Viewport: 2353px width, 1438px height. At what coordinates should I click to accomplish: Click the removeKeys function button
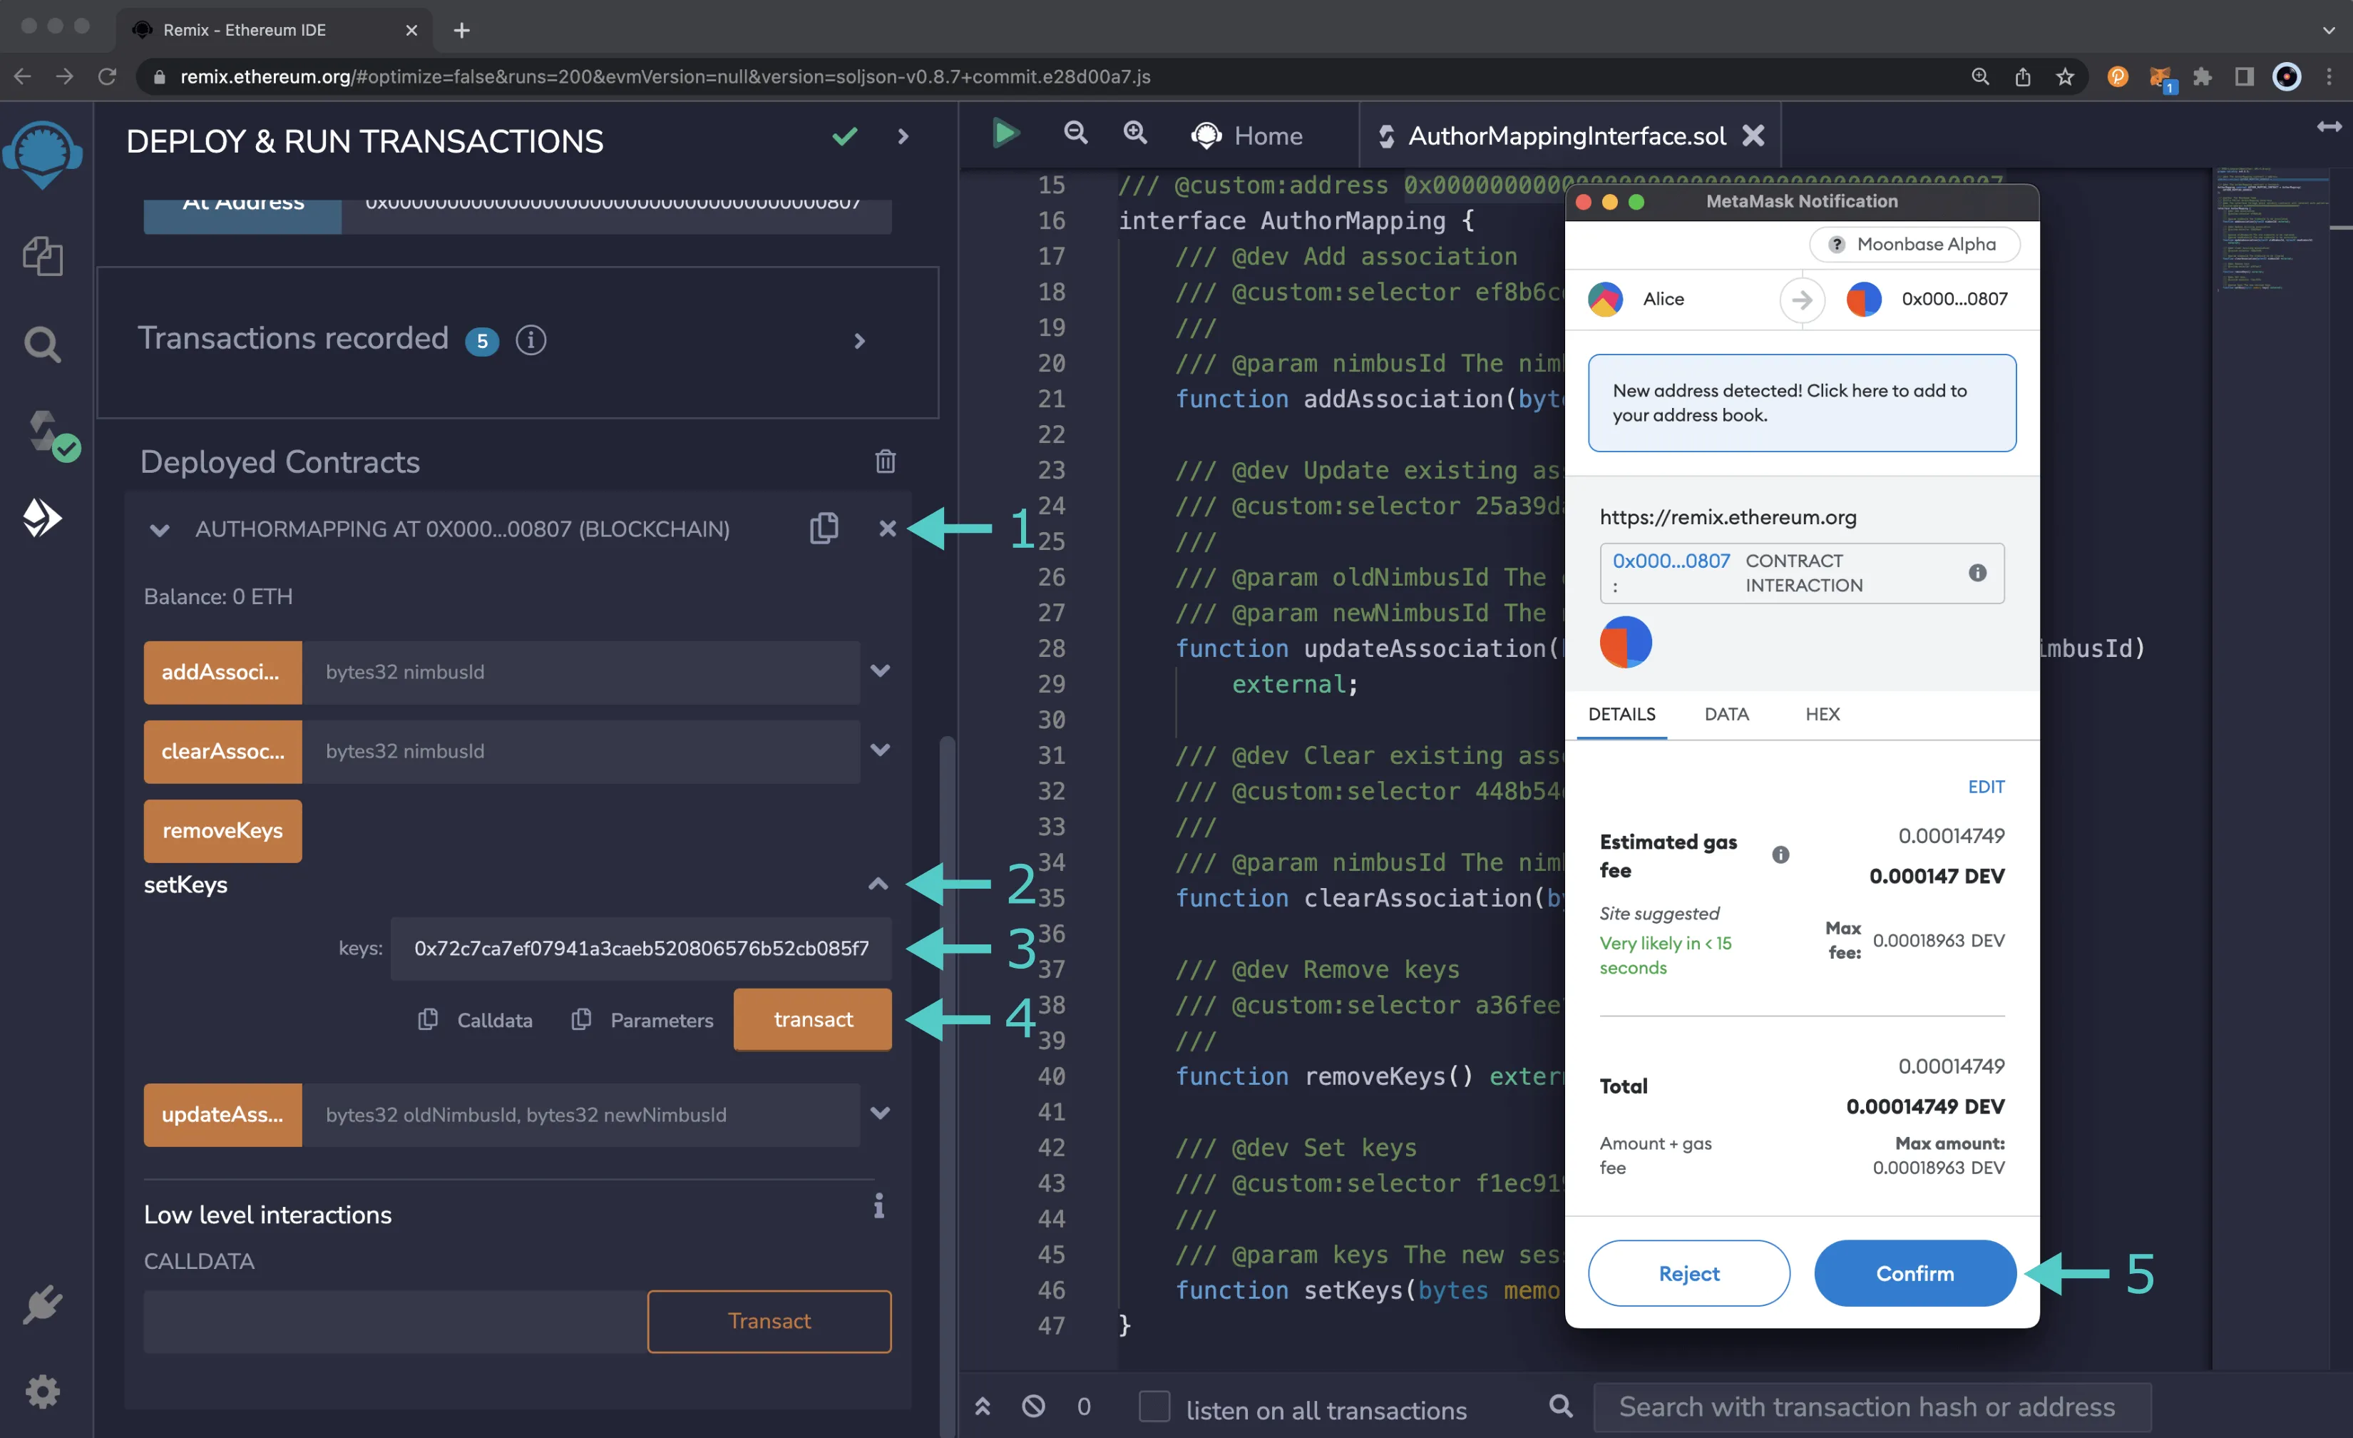click(x=222, y=830)
